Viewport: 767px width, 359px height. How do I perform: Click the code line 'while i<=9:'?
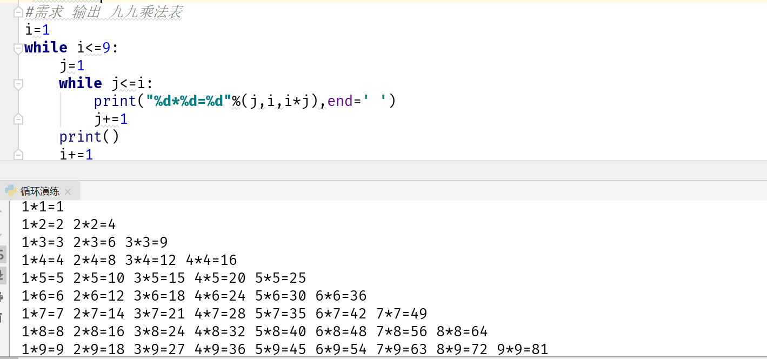click(71, 48)
